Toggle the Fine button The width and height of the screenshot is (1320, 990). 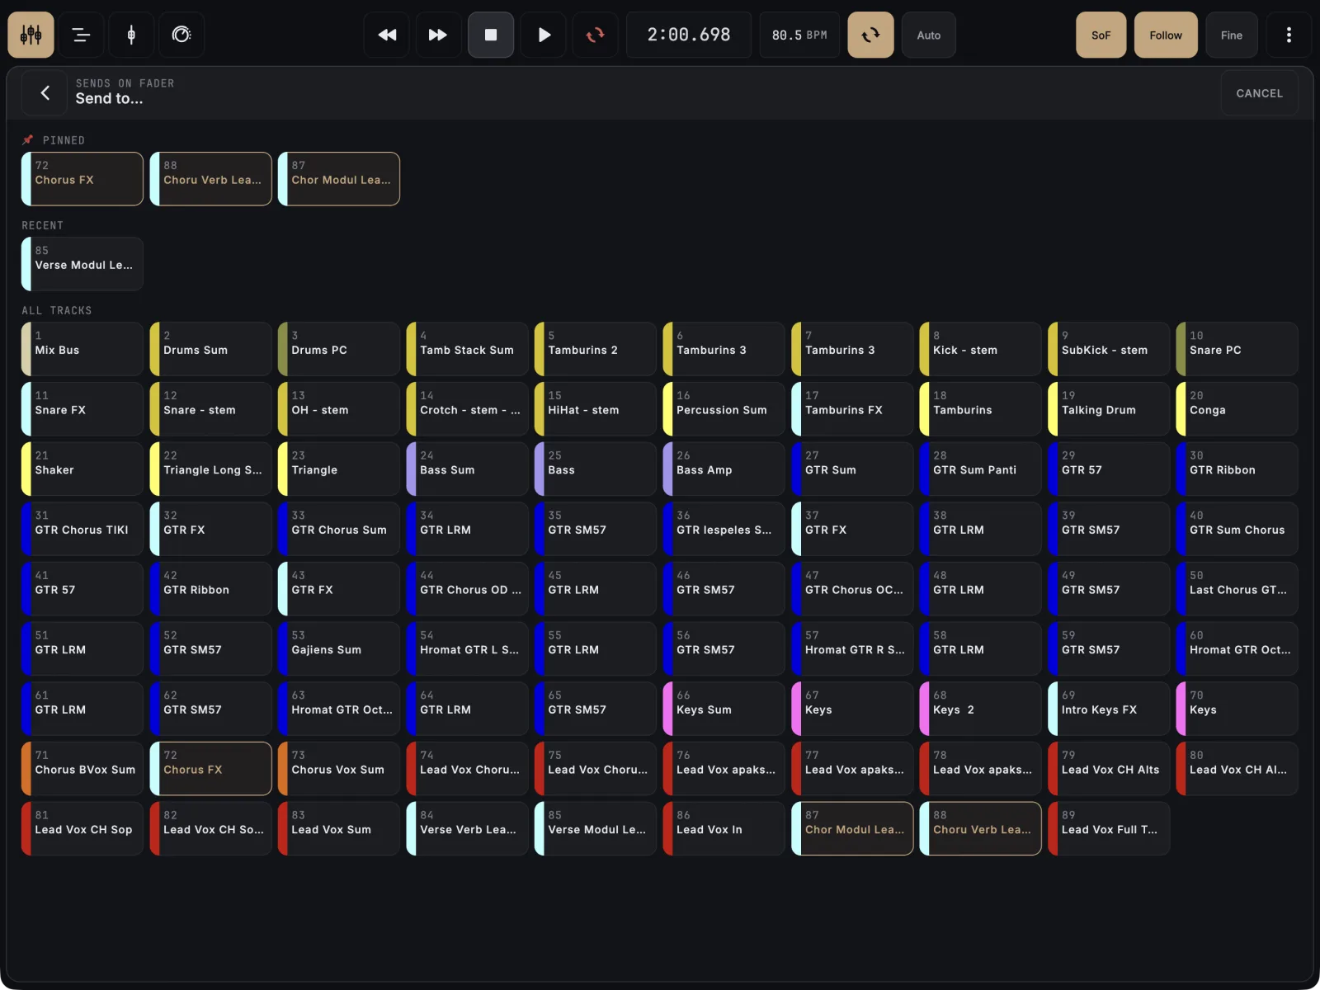click(x=1232, y=35)
